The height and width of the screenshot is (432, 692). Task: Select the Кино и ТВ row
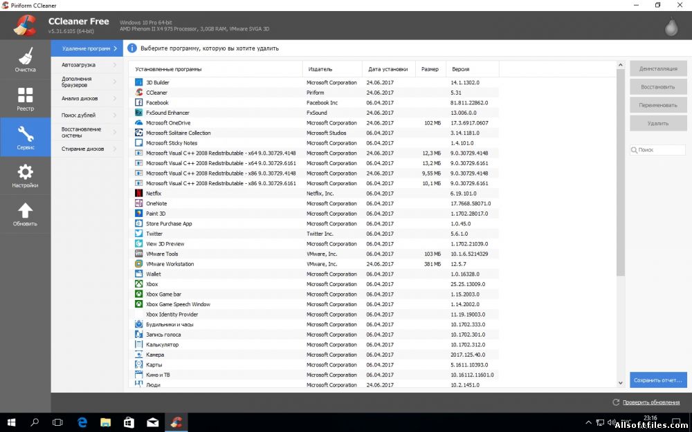pyautogui.click(x=313, y=375)
